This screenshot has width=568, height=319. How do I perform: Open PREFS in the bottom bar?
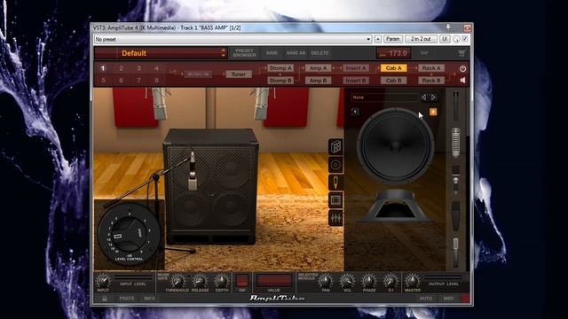(127, 299)
